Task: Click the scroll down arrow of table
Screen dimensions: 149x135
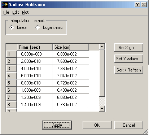Action: 102,109
